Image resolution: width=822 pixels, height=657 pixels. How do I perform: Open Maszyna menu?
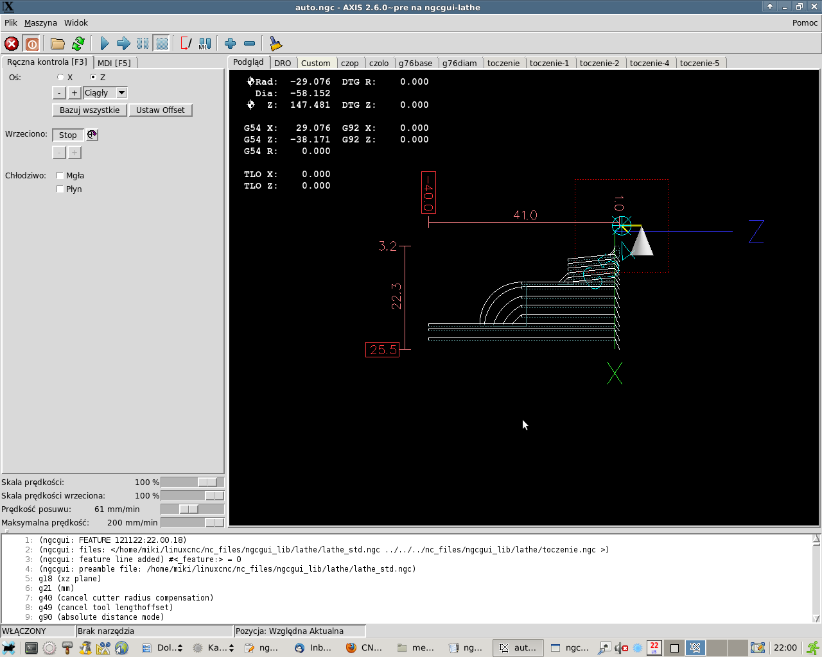click(40, 22)
